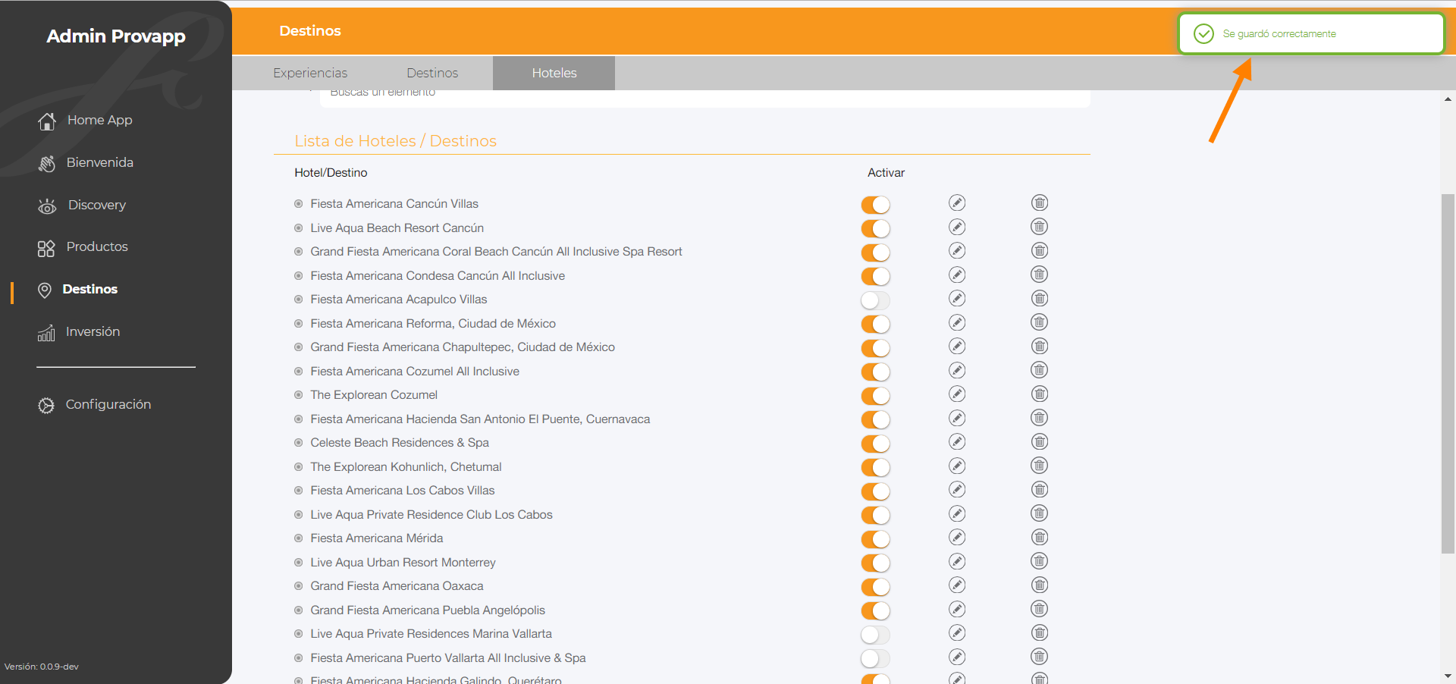The width and height of the screenshot is (1456, 684).
Task: Click the Activar column header
Action: 886,173
